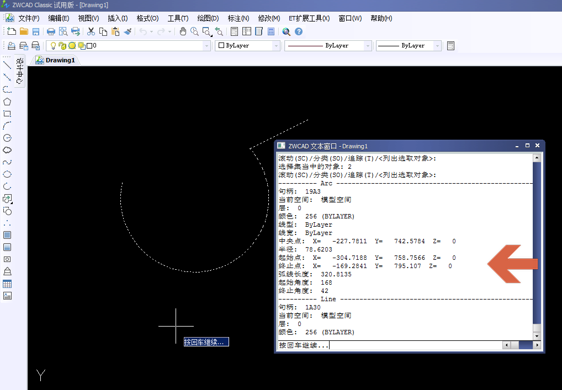
Task: Activate the Revision Cloud tool
Action: click(7, 149)
